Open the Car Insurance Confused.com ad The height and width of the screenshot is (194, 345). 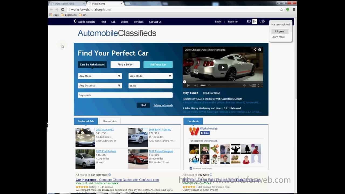[x=117, y=180]
